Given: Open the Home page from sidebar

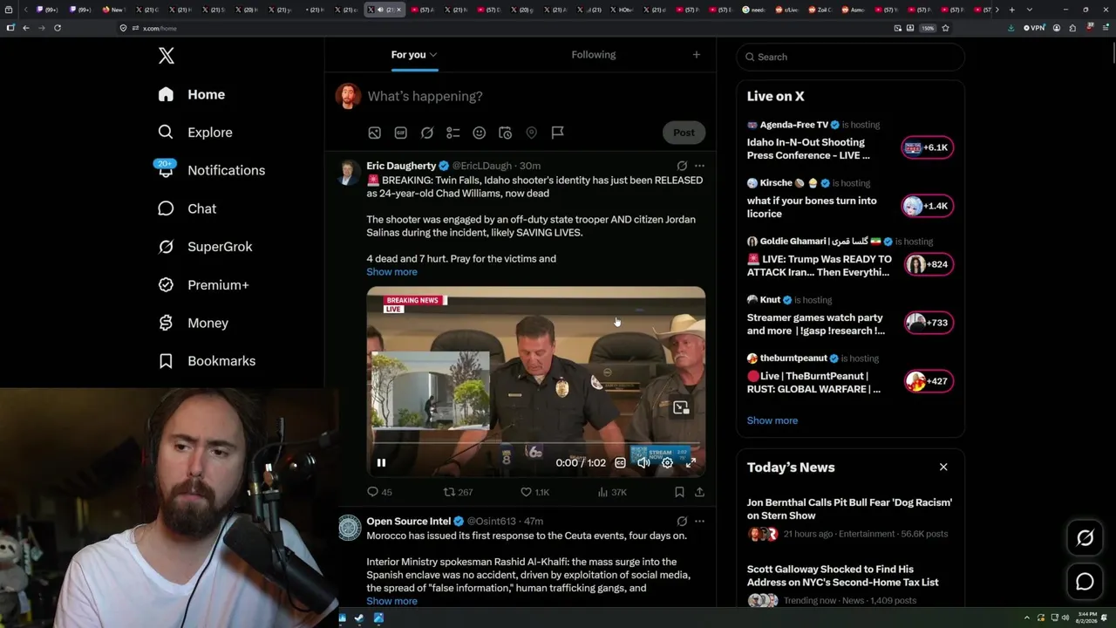Looking at the screenshot, I should pyautogui.click(x=192, y=94).
